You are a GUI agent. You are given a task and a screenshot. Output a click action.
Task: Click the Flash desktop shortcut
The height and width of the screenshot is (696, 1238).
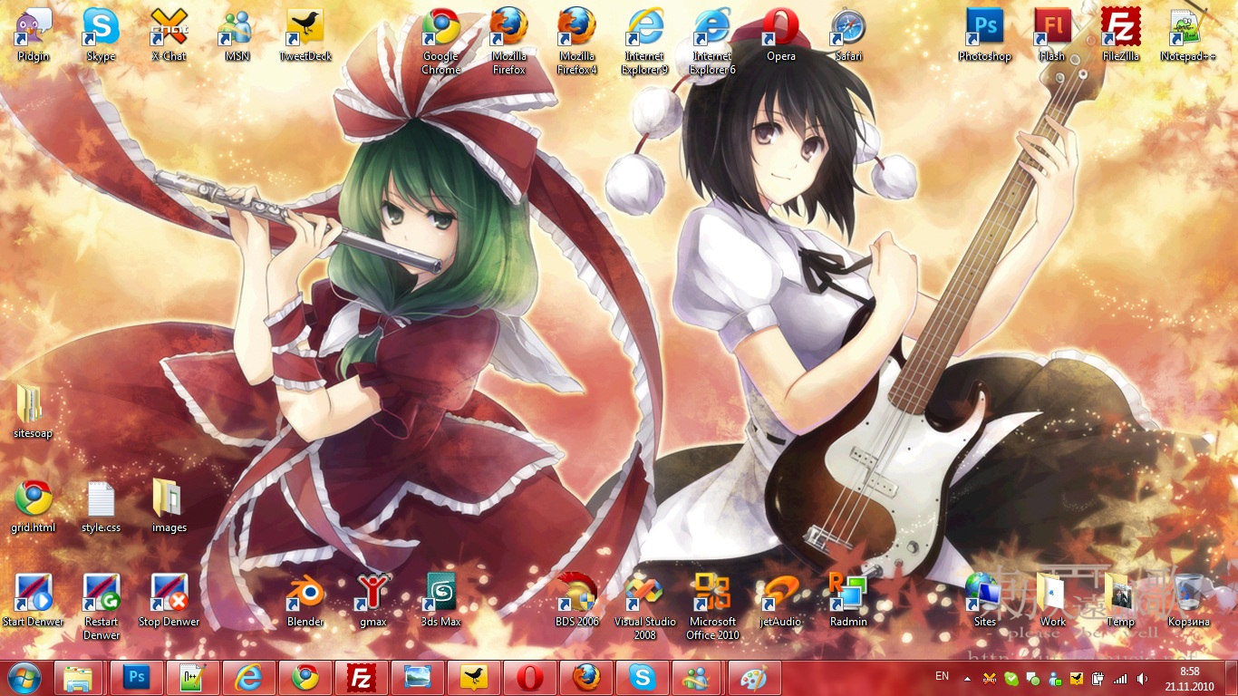[x=1052, y=34]
